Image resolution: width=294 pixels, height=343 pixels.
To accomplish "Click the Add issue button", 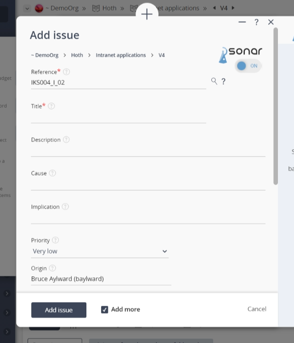I will 59,310.
